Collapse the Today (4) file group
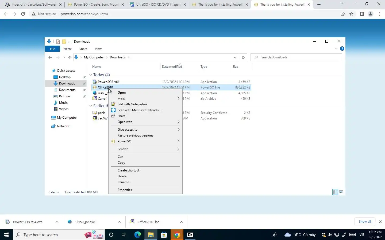 [91, 75]
